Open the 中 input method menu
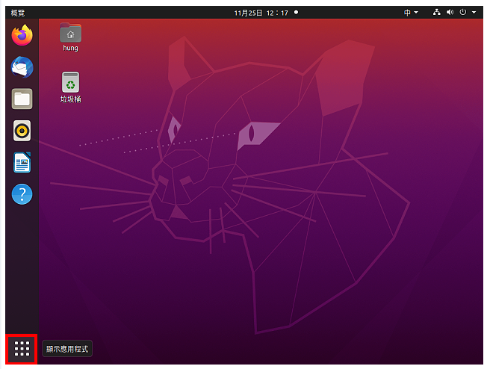The height and width of the screenshot is (369, 487). tap(411, 13)
